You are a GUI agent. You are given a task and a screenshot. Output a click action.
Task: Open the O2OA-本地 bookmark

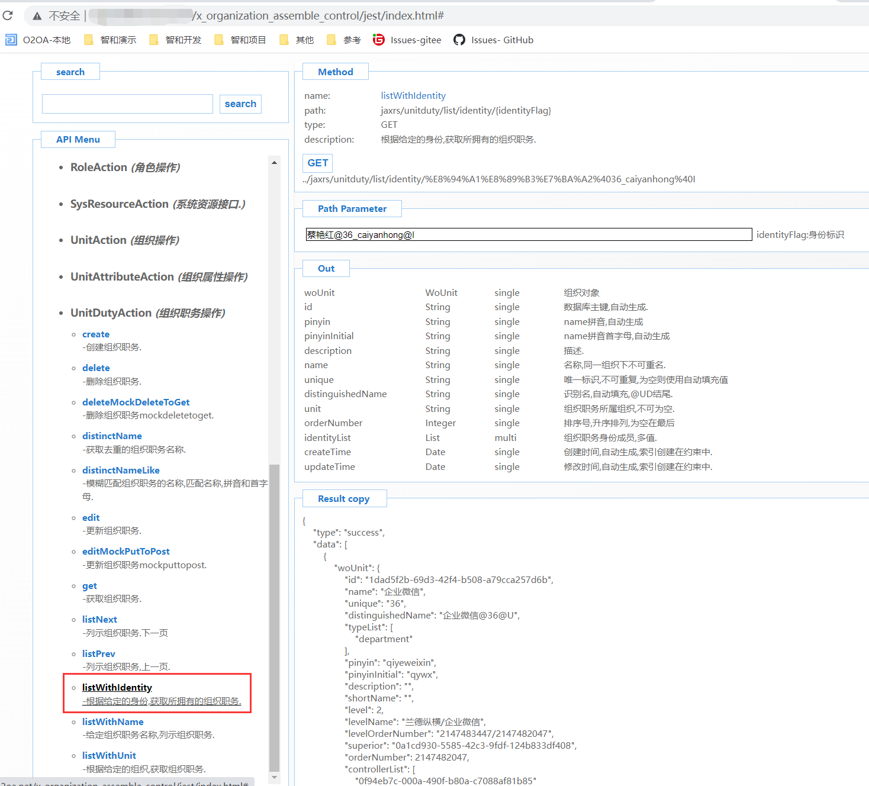tap(38, 40)
